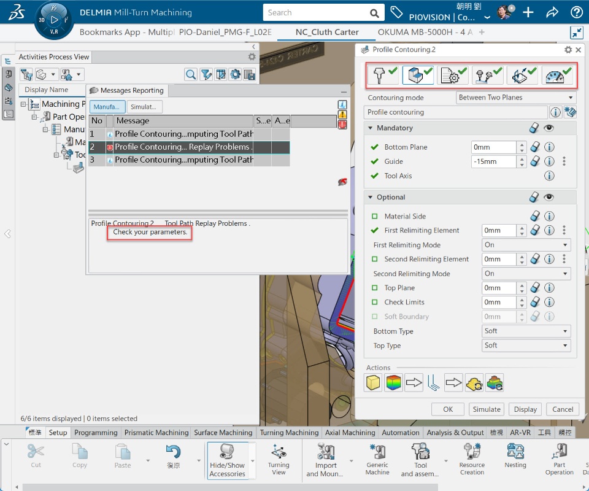Collapse the Optional section

[x=371, y=197]
